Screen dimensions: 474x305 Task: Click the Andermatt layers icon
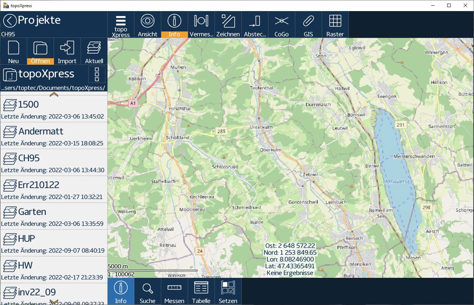click(x=10, y=132)
